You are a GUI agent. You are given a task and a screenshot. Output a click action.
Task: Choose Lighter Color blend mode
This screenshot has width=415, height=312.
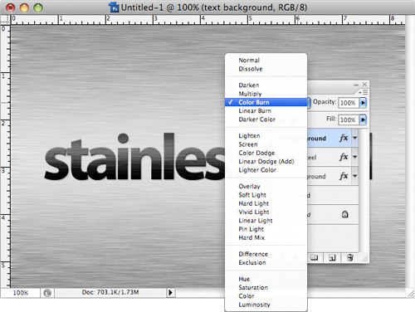(x=266, y=170)
